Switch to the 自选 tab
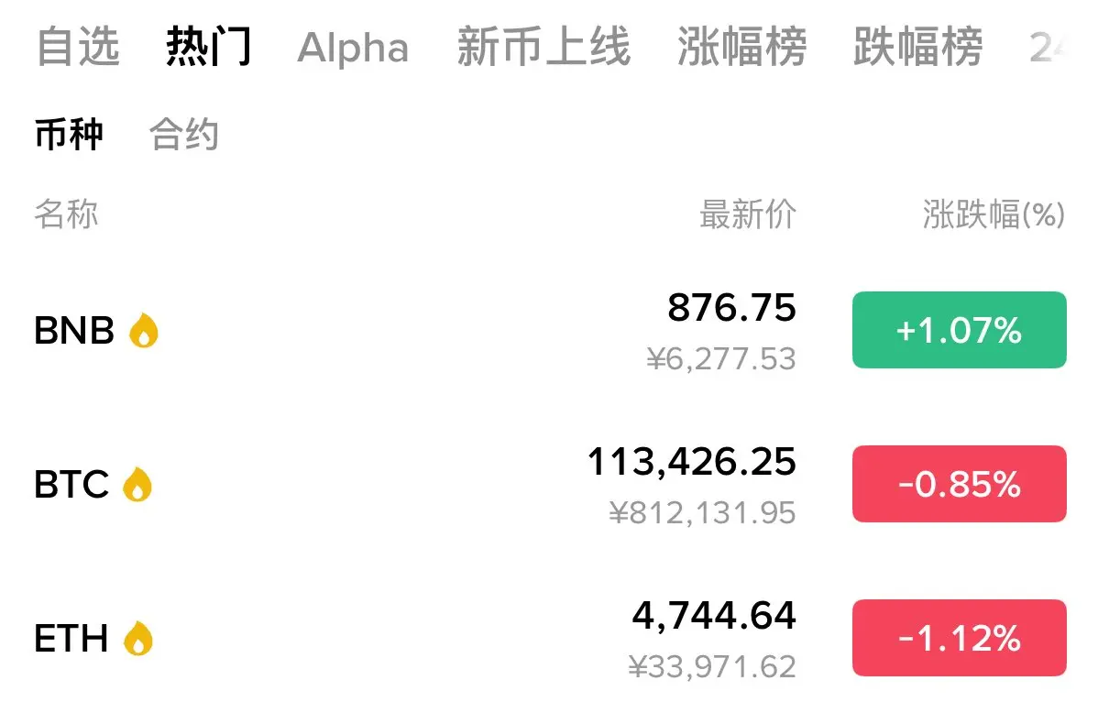The image size is (1098, 702). tap(78, 47)
